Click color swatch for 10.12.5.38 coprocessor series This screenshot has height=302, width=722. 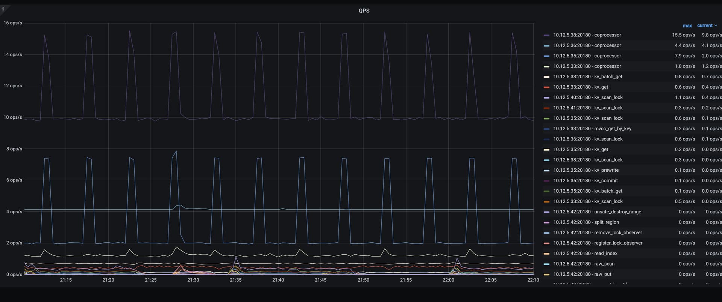click(x=546, y=35)
